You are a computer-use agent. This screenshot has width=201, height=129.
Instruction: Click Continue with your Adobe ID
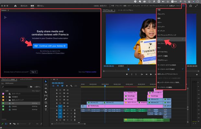pyautogui.click(x=50, y=46)
